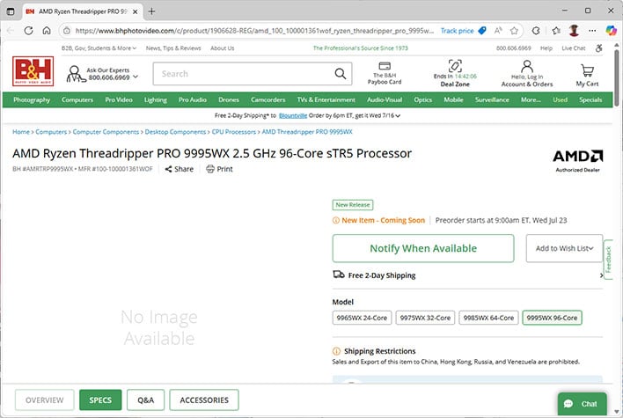
Task: Open the Help link
Action: click(x=546, y=48)
